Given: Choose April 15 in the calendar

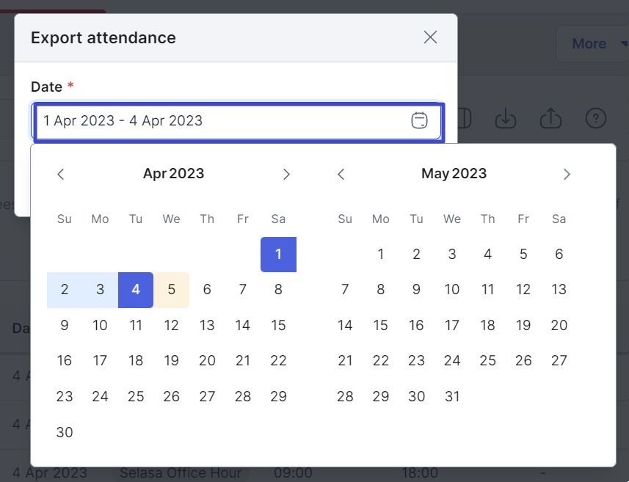Looking at the screenshot, I should (x=278, y=325).
